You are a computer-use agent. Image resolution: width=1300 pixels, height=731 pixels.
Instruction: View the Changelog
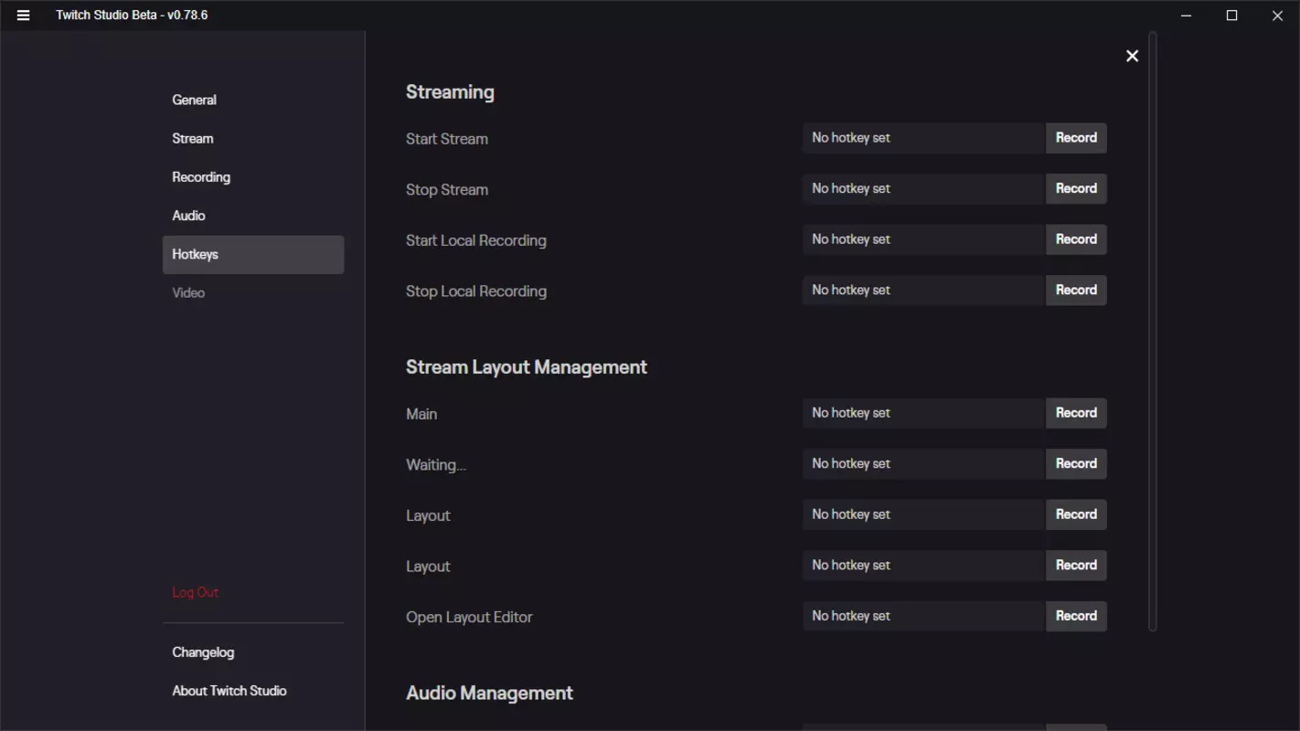coord(203,652)
